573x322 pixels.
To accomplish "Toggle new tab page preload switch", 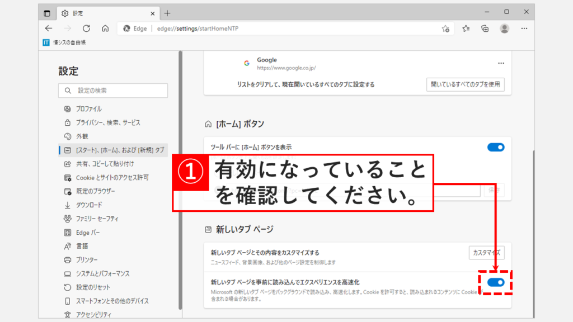I will pyautogui.click(x=496, y=282).
